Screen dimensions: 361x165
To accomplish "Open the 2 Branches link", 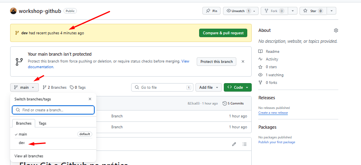I will coord(55,88).
